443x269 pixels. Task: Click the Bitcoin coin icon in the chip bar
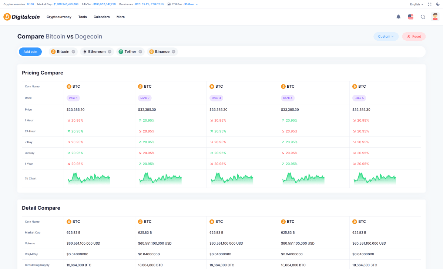pos(53,52)
